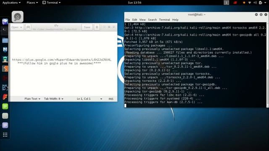Click the terminal cursor prompt block
The width and height of the screenshot is (269, 151).
pyautogui.click(x=125, y=106)
